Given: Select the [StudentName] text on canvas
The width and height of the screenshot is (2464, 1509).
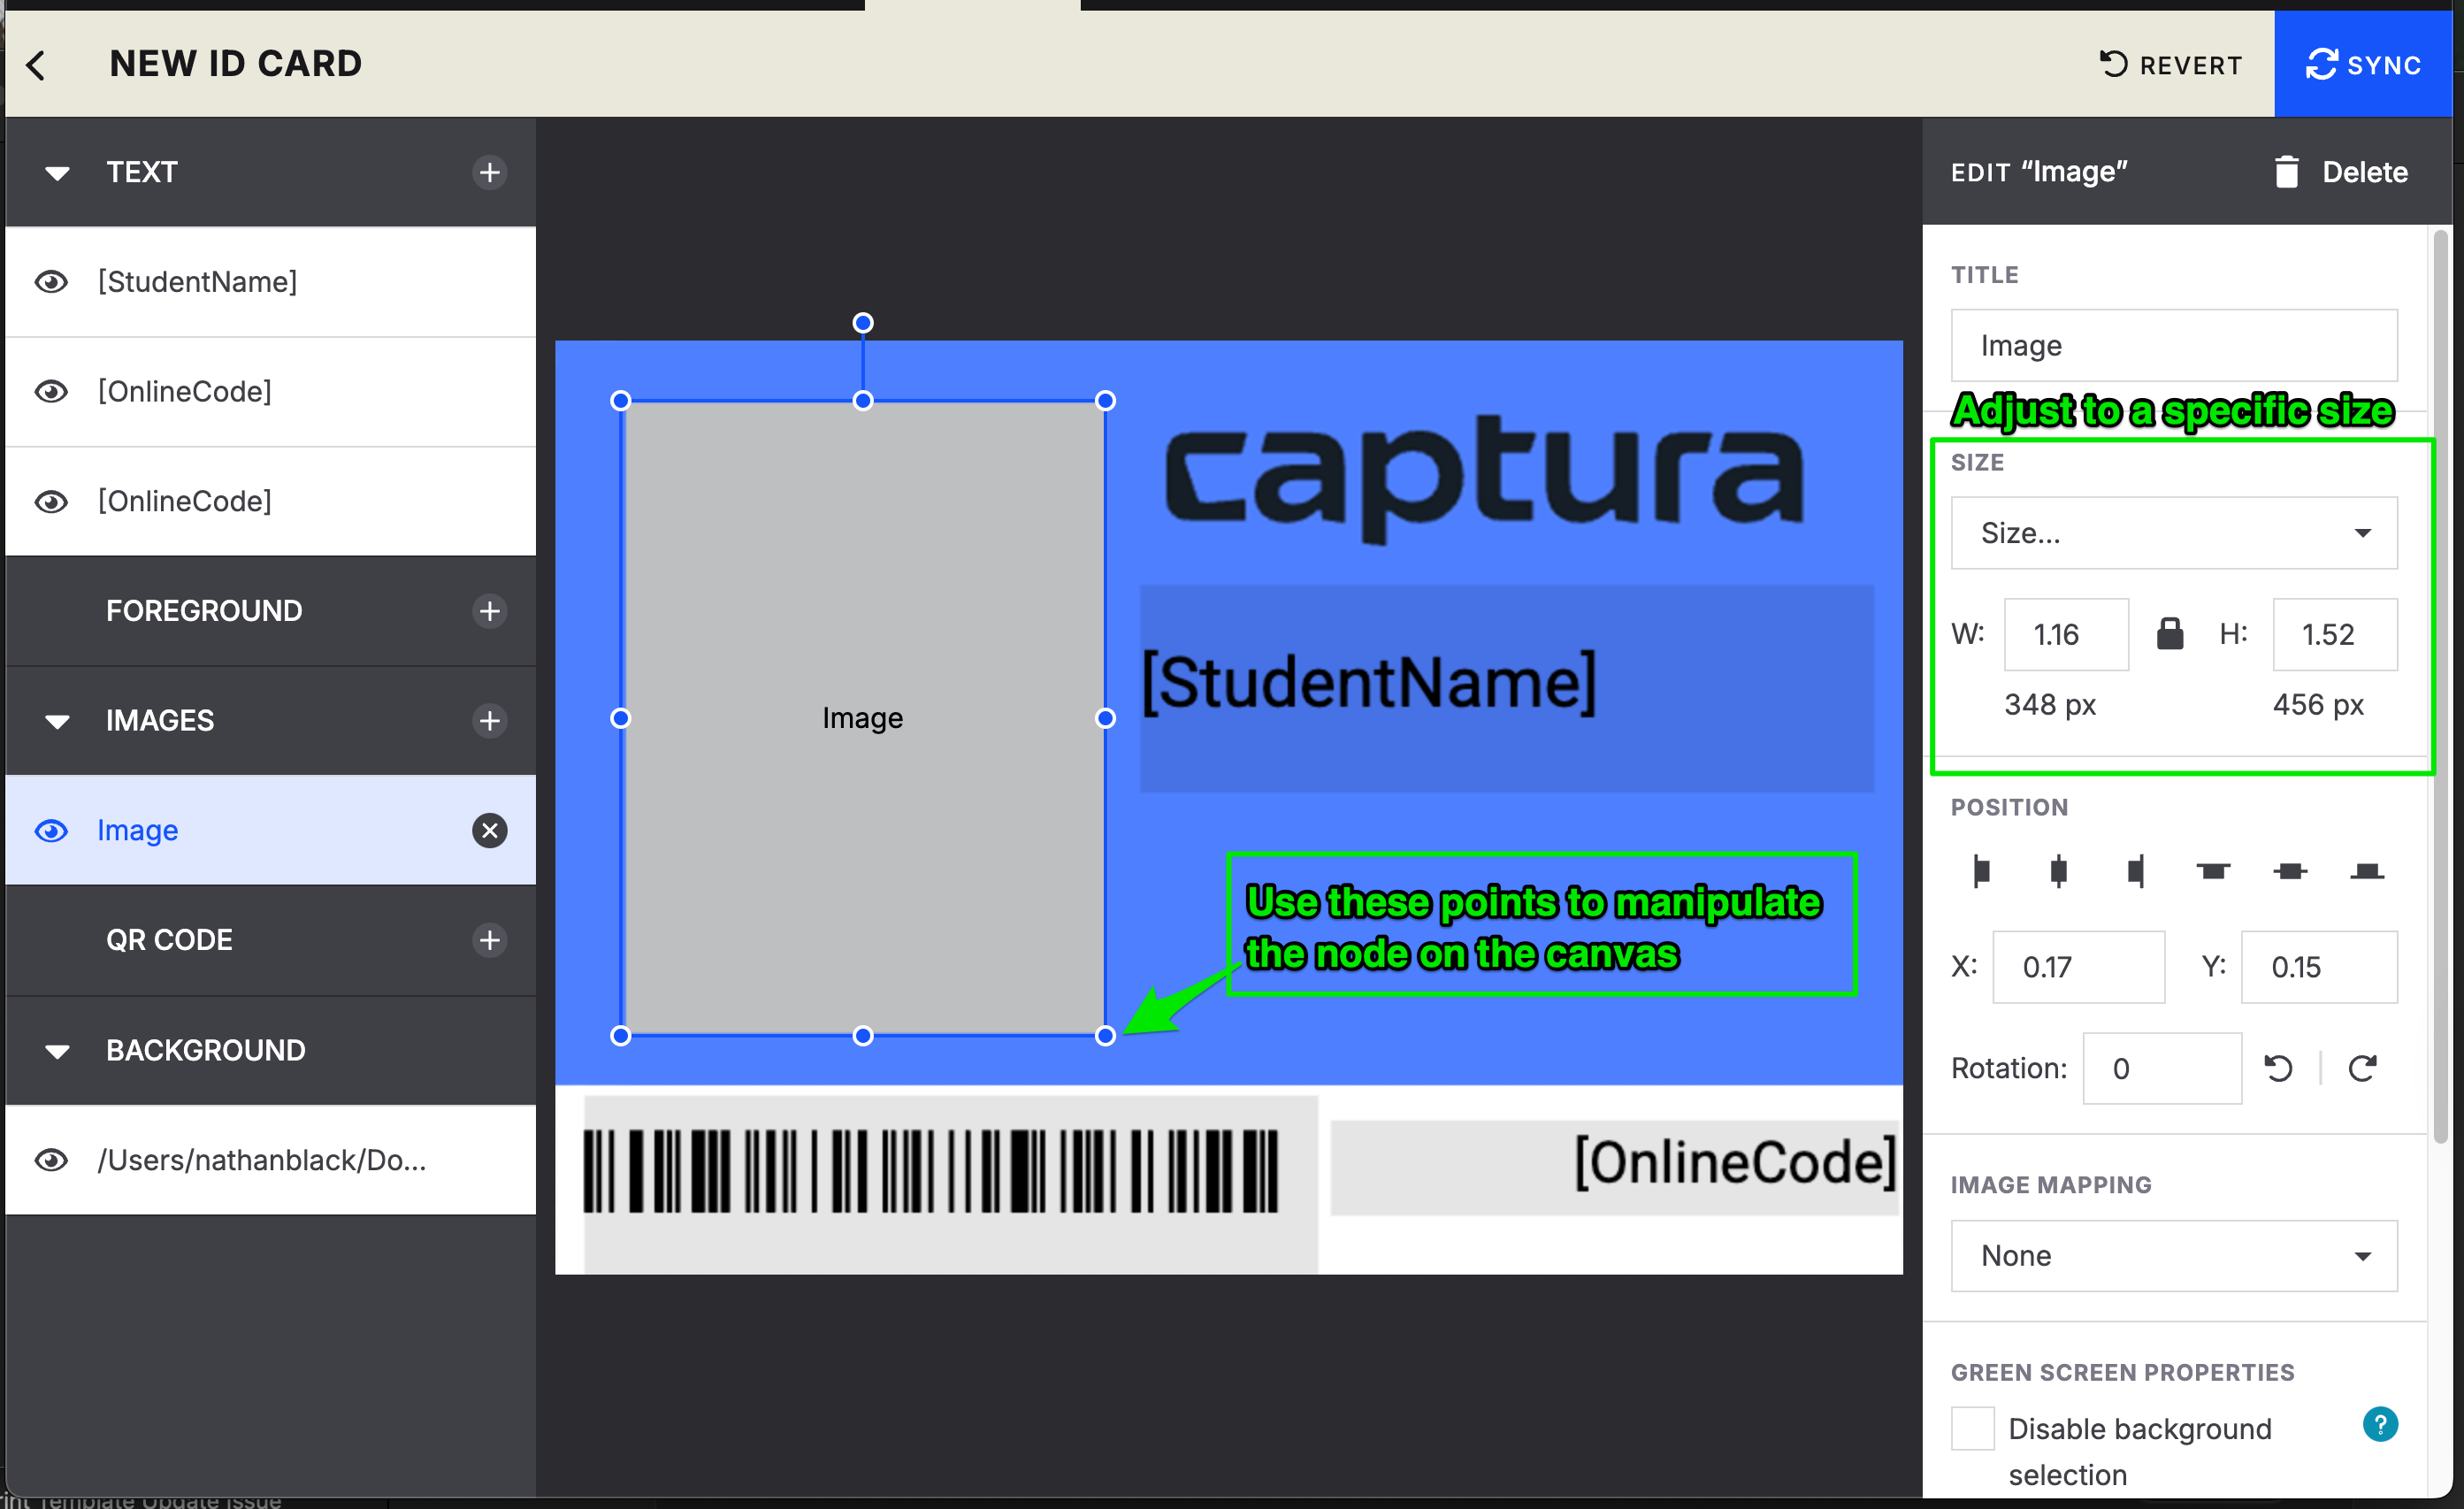Looking at the screenshot, I should click(x=1369, y=683).
